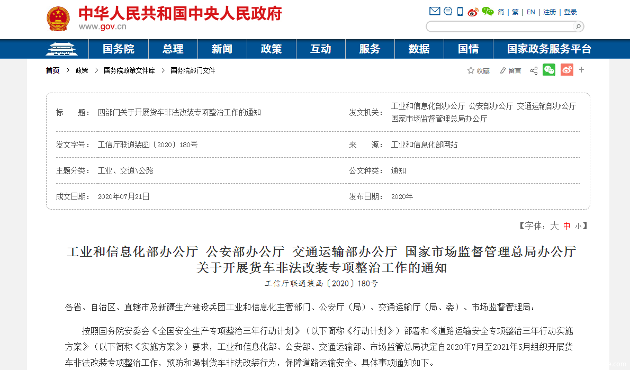Screen dimensions: 630x370
Task: Open the 数据 navigation tab
Action: (419, 49)
